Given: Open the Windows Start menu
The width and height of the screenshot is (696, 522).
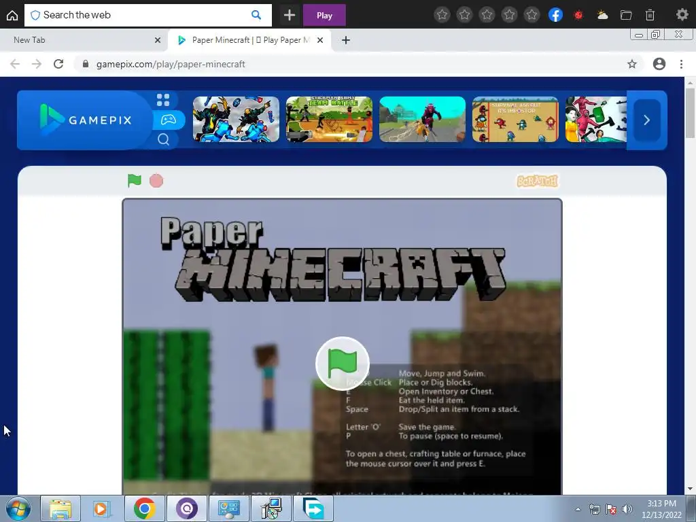Looking at the screenshot, I should 18,508.
